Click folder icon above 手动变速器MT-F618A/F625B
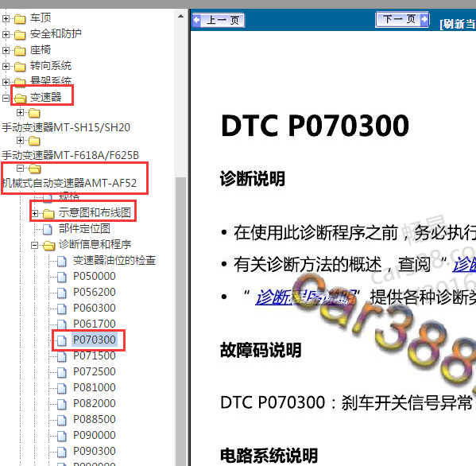 (x=34, y=141)
